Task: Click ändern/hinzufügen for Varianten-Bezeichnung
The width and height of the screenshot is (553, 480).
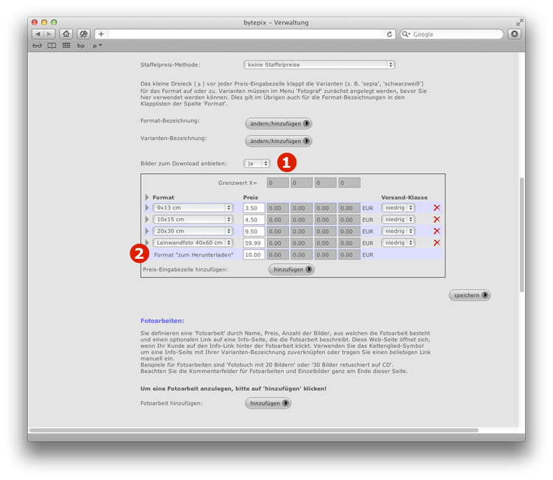Action: (x=279, y=141)
